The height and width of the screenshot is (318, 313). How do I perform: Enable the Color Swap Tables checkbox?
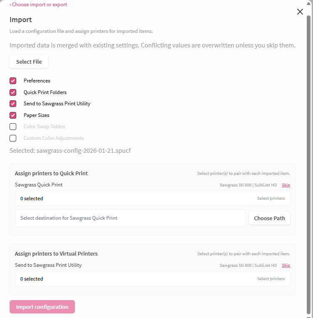[13, 127]
